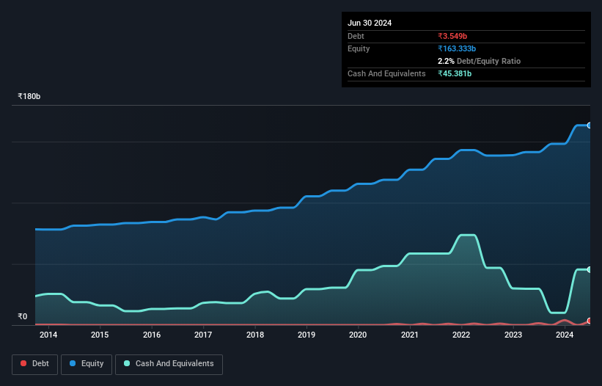Click the red Debt legend dot
602x386 pixels.
[x=23, y=363]
